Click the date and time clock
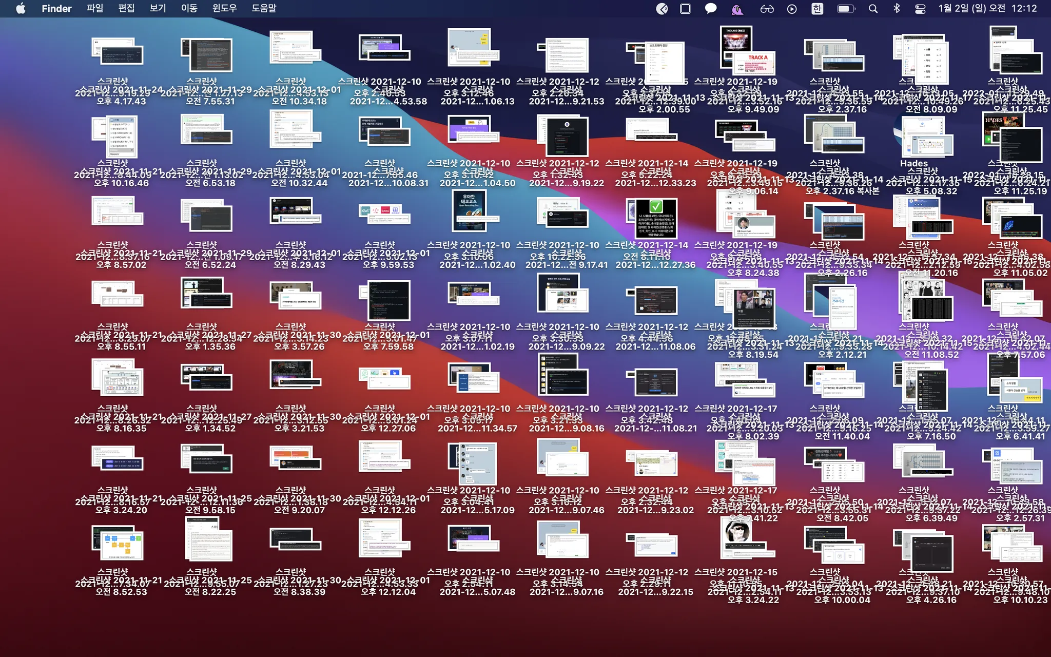This screenshot has width=1051, height=657. click(987, 8)
